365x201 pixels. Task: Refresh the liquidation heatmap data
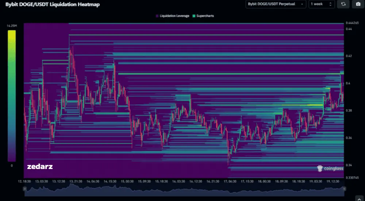coord(343,4)
